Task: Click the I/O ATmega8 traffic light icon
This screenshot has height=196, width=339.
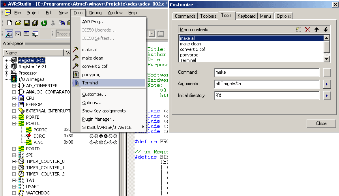Action: pyautogui.click(x=14, y=79)
